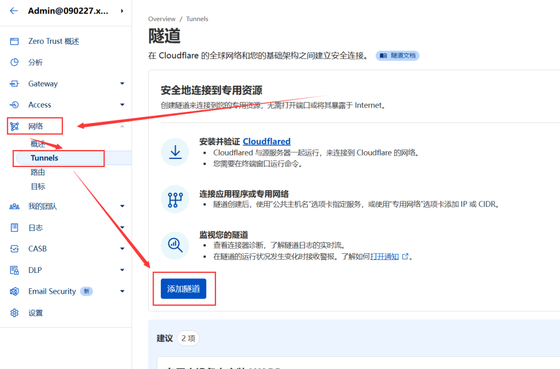This screenshot has width=560, height=369.
Task: Open 设置 via the gear icon
Action: point(15,313)
